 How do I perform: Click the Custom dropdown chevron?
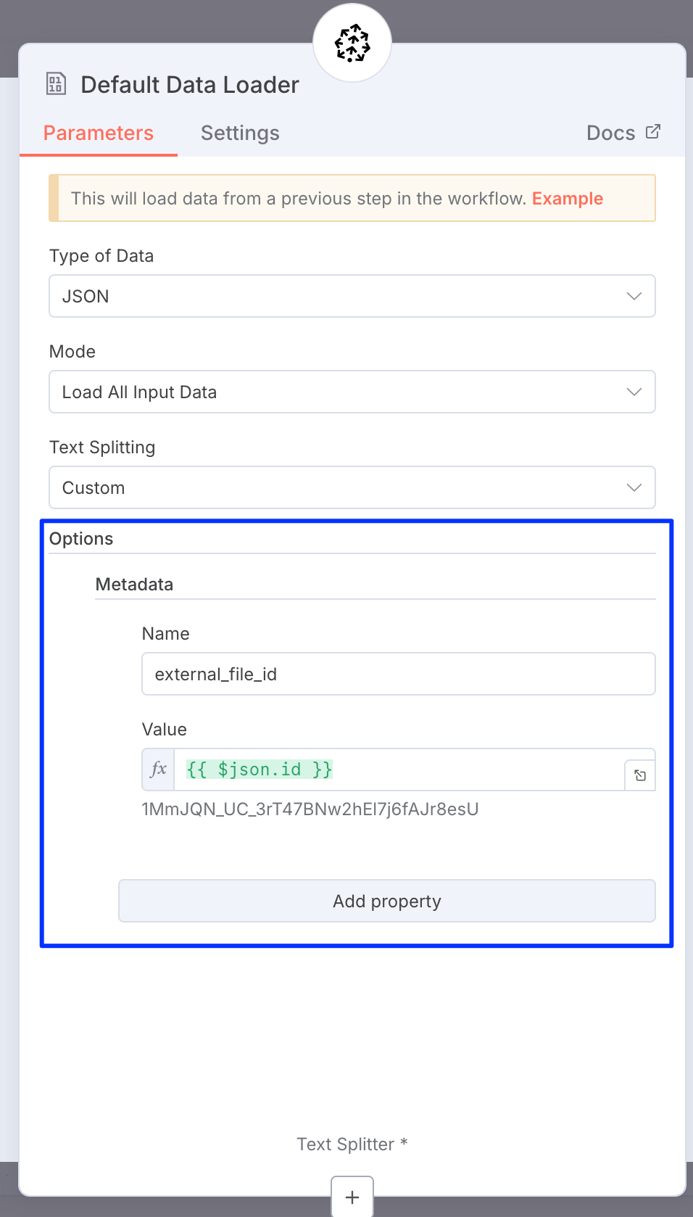click(x=634, y=487)
